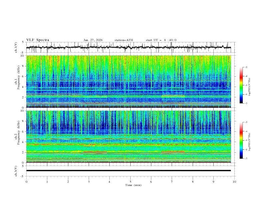The image size is (264, 204).
Task: Click the '-7' label on lower colorbar
Action: pyautogui.click(x=246, y=159)
